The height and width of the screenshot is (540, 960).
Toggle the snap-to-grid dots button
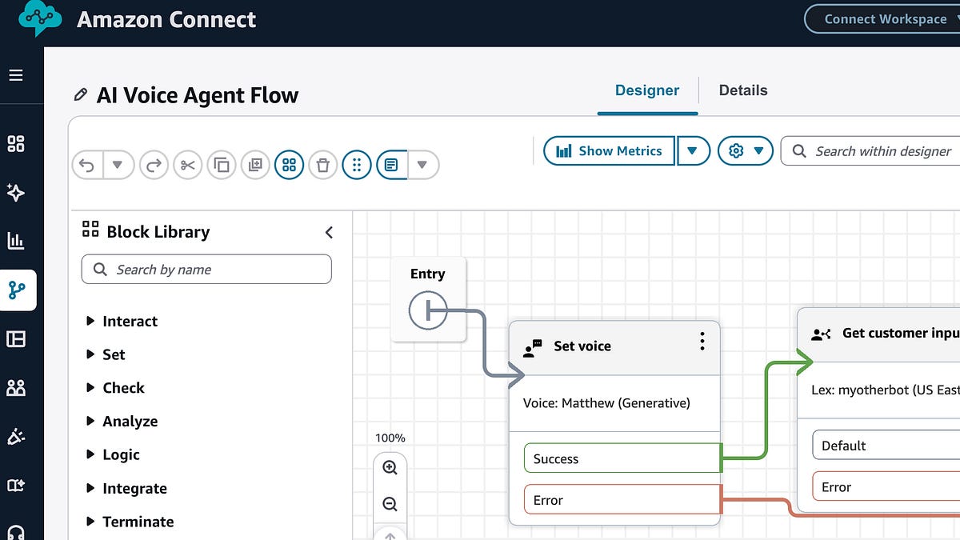[357, 166]
